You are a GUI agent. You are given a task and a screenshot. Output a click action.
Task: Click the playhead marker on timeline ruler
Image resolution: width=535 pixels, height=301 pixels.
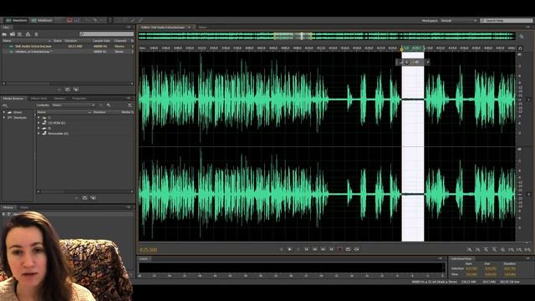pyautogui.click(x=401, y=48)
